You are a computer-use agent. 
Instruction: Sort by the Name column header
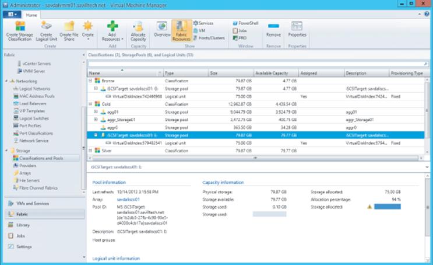[125, 73]
